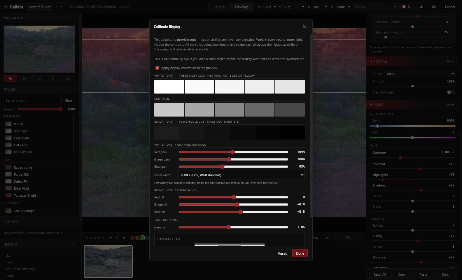This screenshot has width=462, height=280.
Task: Click the outline unflag icon in filmstrip toolbar
Action: (x=117, y=238)
